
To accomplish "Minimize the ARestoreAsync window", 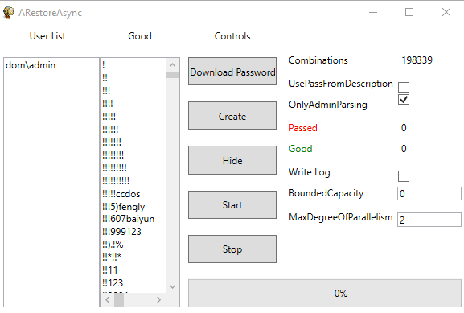I will 373,12.
